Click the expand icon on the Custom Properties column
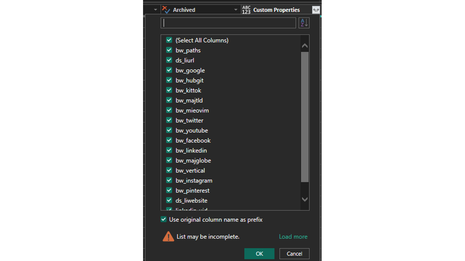Viewport: 465px width, 261px height. click(x=316, y=10)
